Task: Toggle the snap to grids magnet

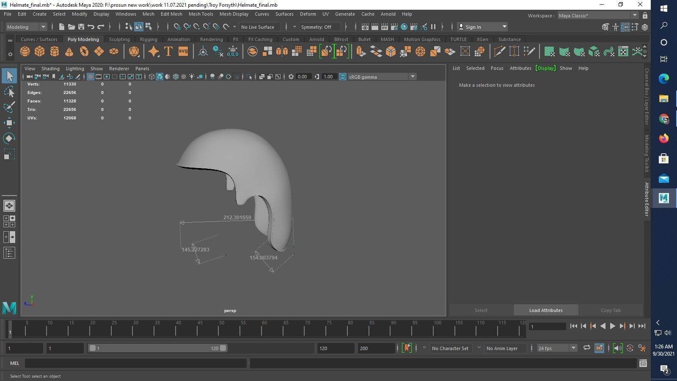Action: pos(177,27)
